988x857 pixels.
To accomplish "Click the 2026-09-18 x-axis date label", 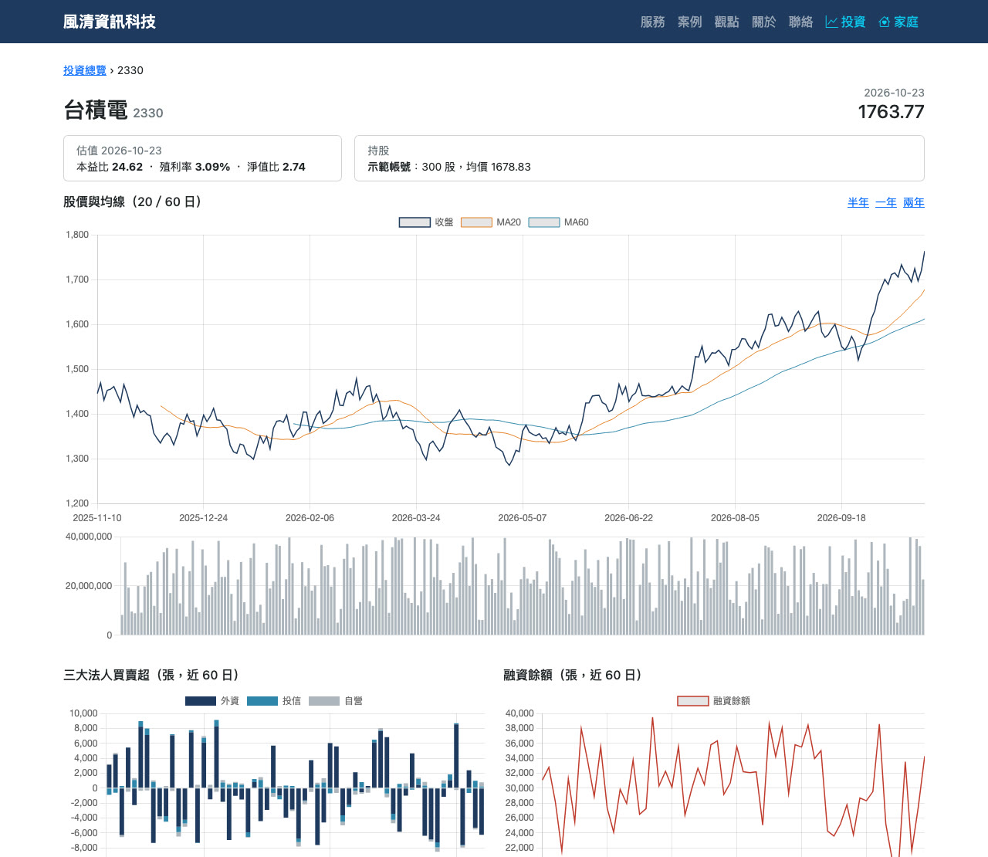I will click(x=841, y=518).
